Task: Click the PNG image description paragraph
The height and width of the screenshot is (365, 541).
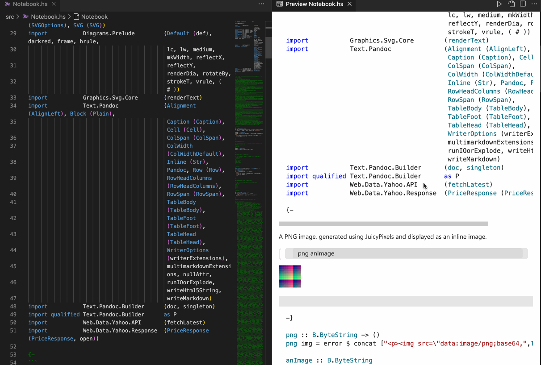Action: 382,237
